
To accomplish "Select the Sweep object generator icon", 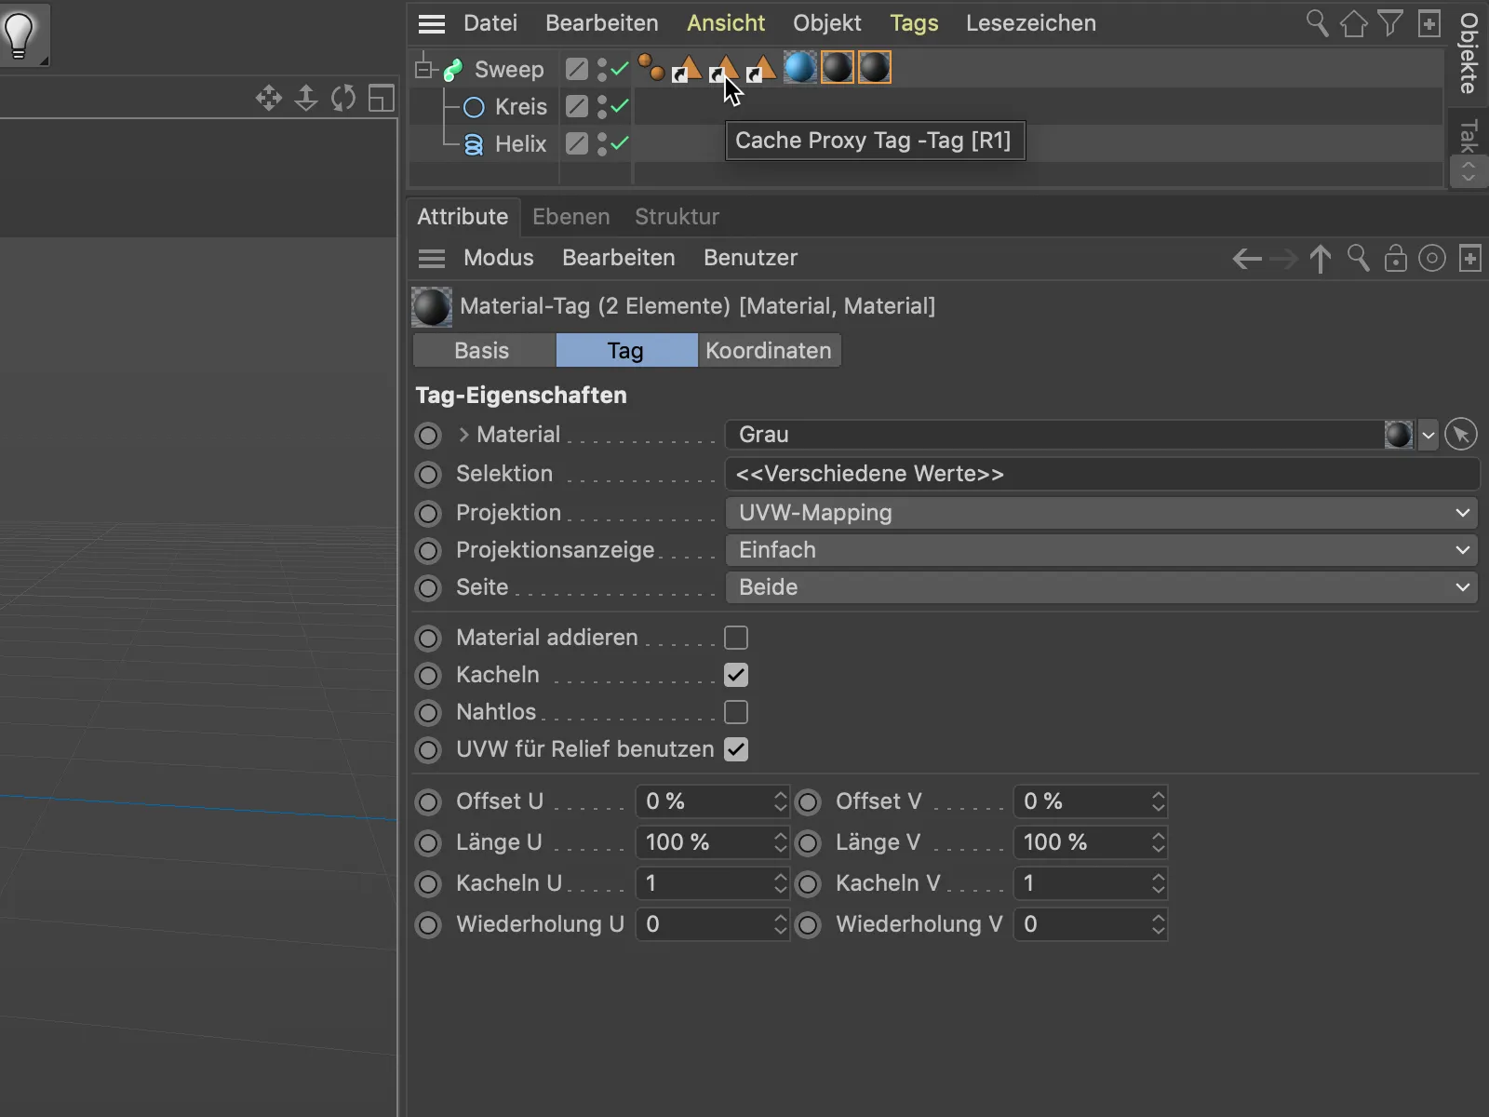I will (453, 69).
